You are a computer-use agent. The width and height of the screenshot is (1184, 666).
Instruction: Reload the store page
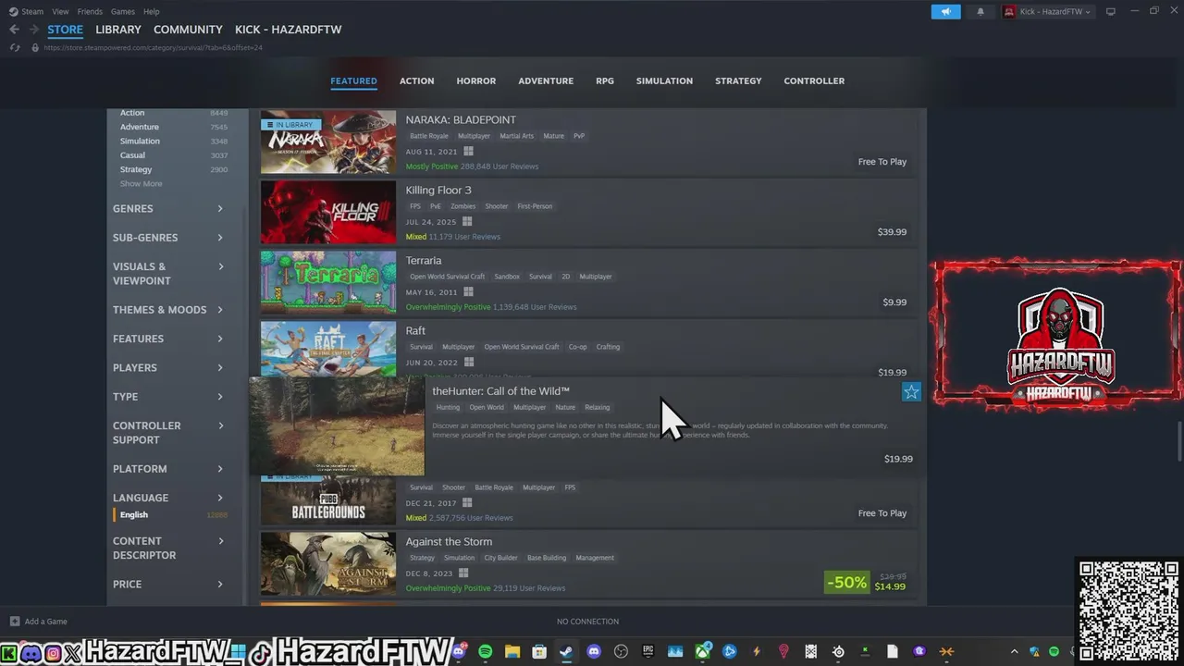[x=15, y=47]
